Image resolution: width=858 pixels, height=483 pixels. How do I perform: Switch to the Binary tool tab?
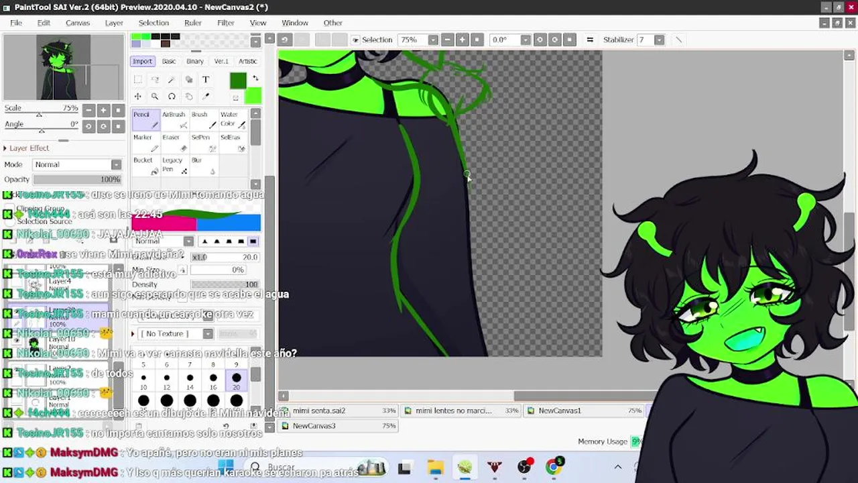click(x=195, y=61)
